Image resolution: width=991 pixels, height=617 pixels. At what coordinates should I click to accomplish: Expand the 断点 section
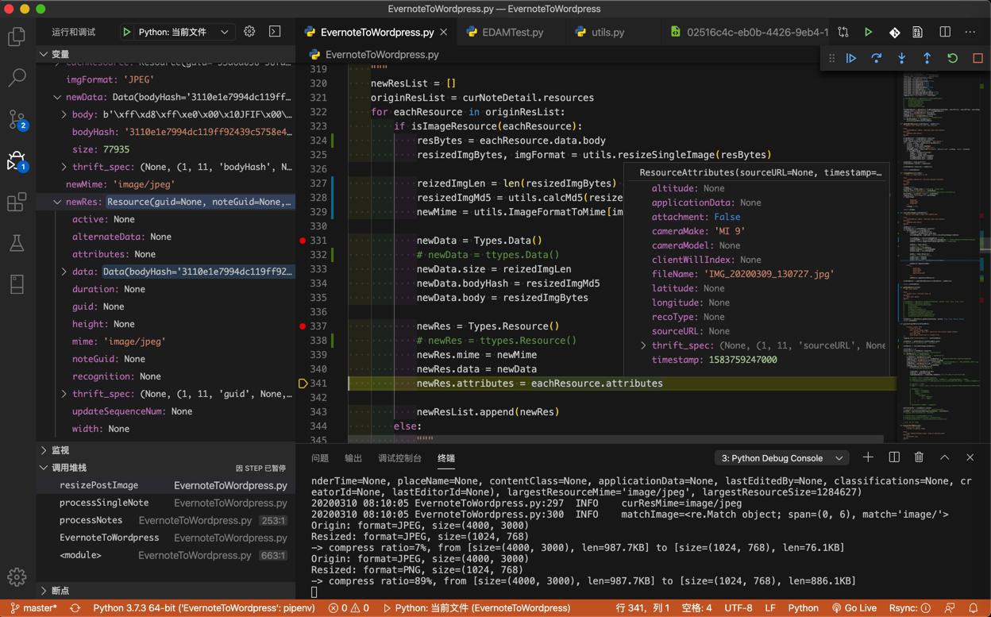(44, 591)
